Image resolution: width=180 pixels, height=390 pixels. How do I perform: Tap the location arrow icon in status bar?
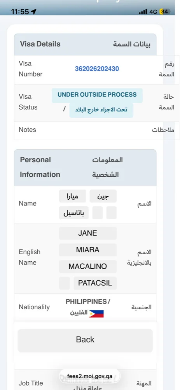pos(34,11)
